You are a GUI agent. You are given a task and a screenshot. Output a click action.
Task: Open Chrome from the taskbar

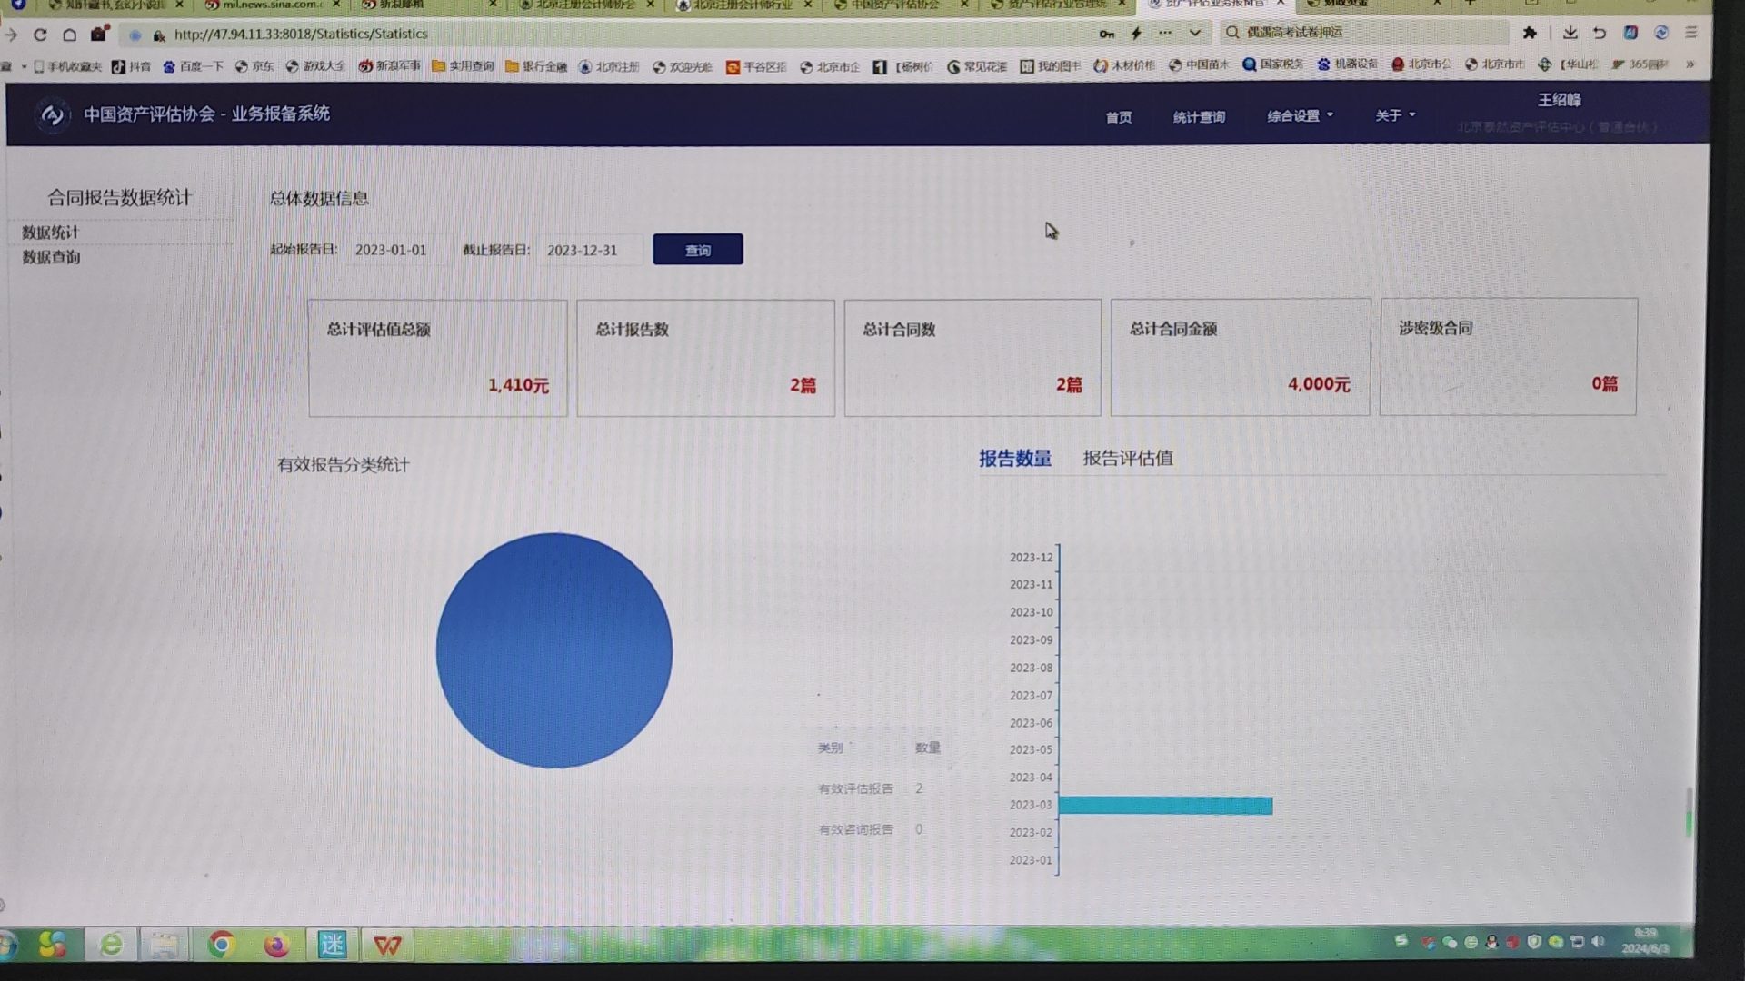(x=221, y=946)
